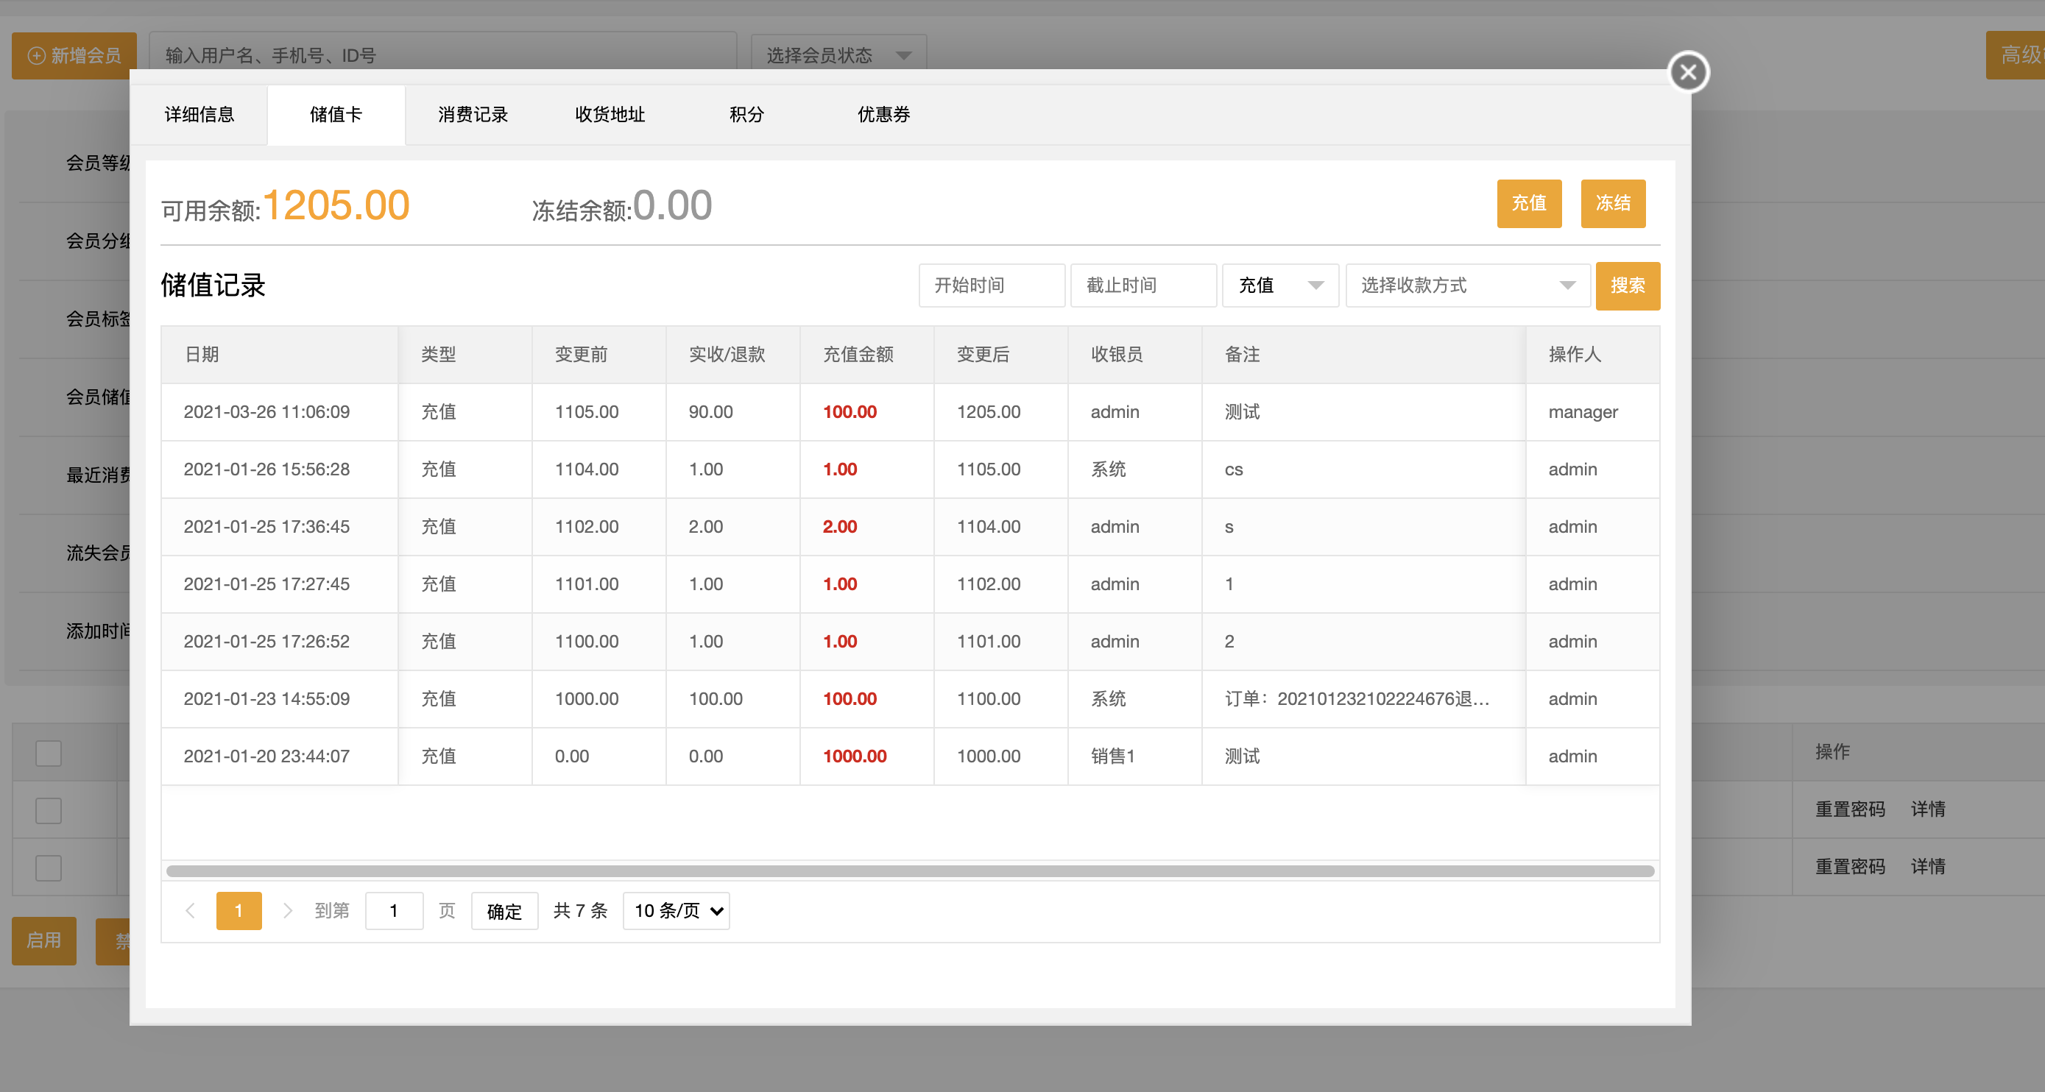Viewport: 2045px width, 1092px height.
Task: Select row dated 2021-01-25 17:36:45
Action: point(910,527)
